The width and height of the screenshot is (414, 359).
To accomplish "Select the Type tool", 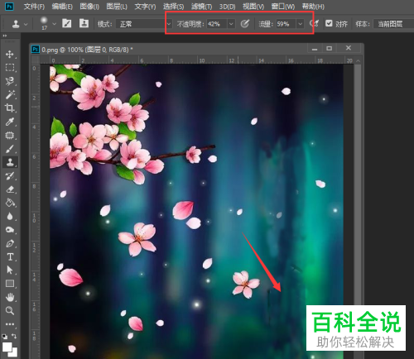I will tap(10, 257).
